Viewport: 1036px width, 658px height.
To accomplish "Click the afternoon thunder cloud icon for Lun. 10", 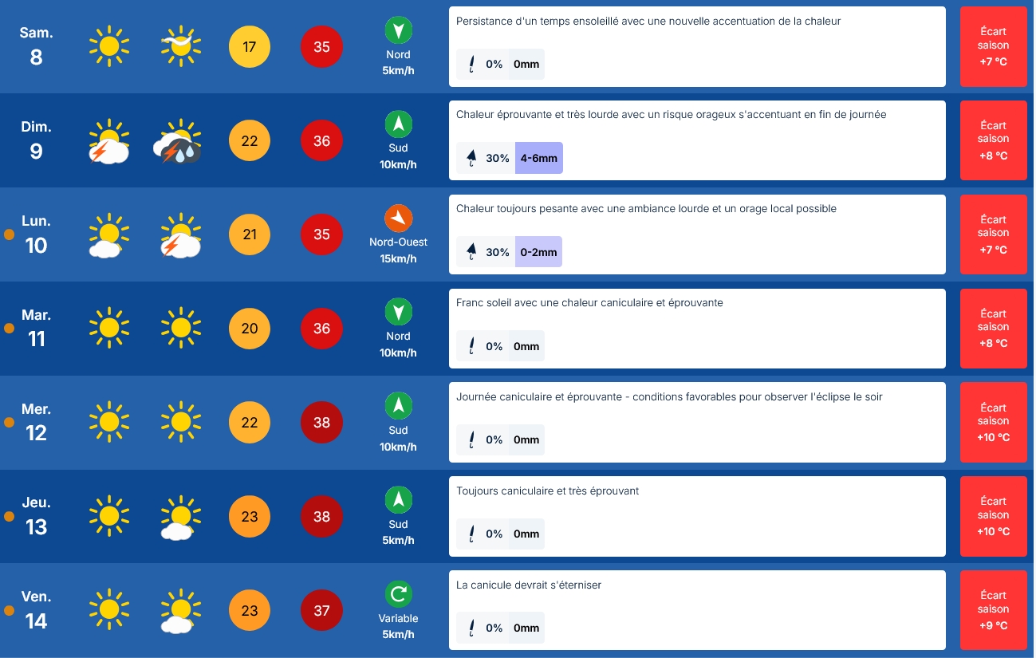I will (180, 235).
